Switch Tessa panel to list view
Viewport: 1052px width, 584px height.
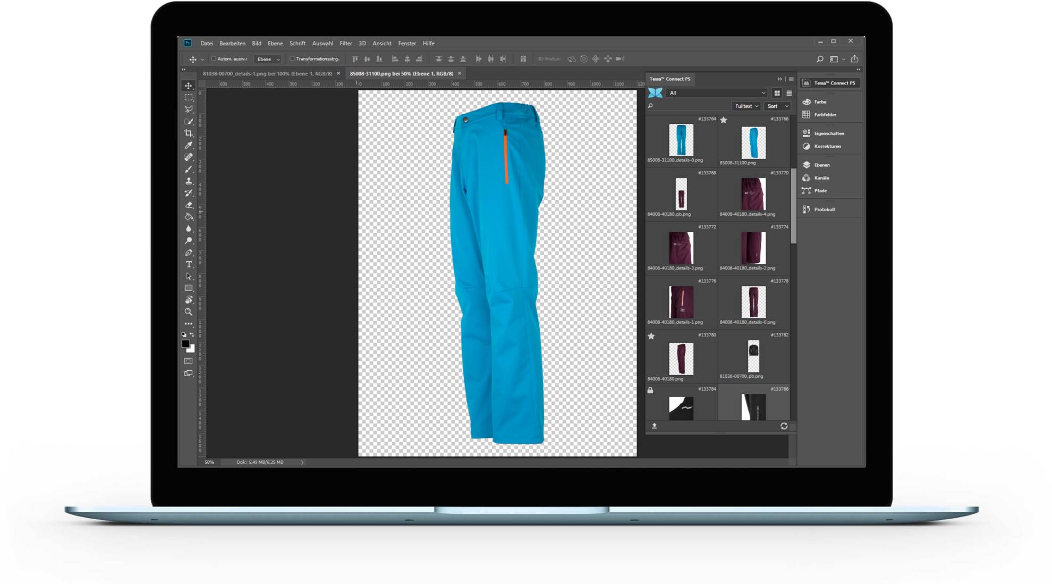789,93
